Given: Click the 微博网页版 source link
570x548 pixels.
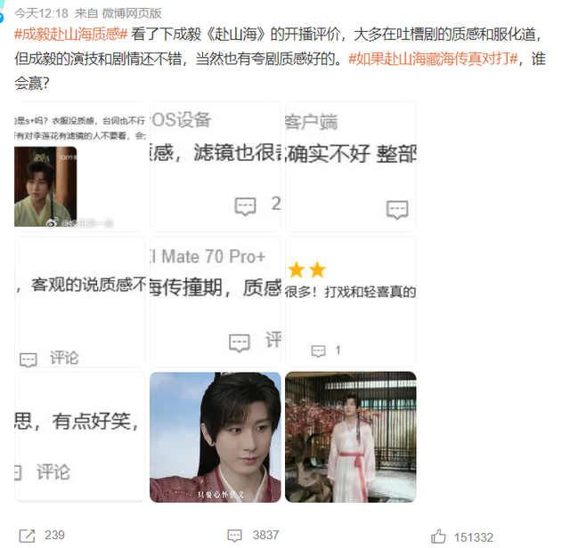Looking at the screenshot, I should coord(132,13).
